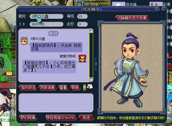This screenshot has height=126, width=172.
Task: Collapse character panel with side arrow
Action: click(x=96, y=64)
